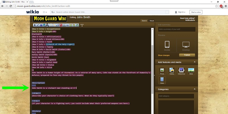Image resolution: width=228 pixels, height=114 pixels.
Task: Click the '|Row 9 info = Lawful Good' line
Action: coord(44,62)
